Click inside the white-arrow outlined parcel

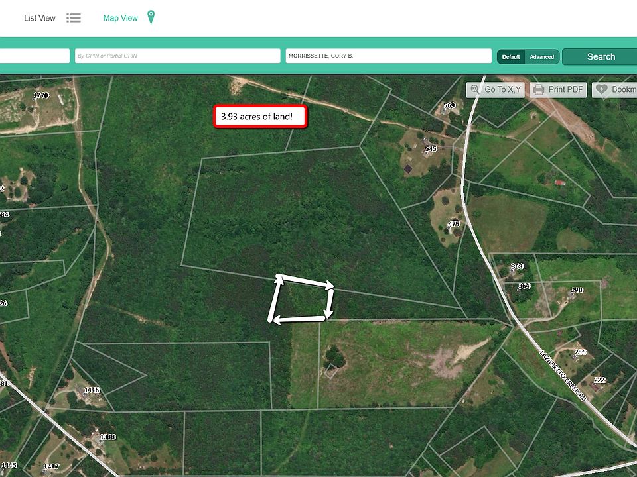click(303, 300)
